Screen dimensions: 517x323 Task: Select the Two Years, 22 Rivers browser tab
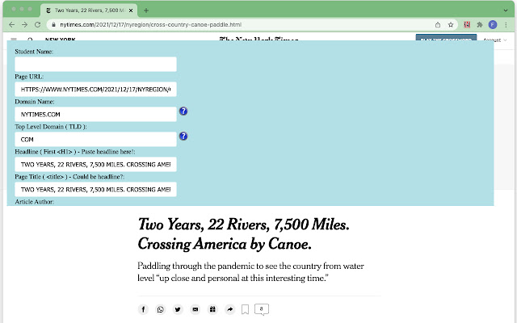pos(89,10)
